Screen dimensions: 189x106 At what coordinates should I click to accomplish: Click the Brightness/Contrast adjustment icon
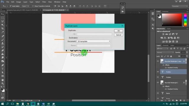(x=163, y=34)
